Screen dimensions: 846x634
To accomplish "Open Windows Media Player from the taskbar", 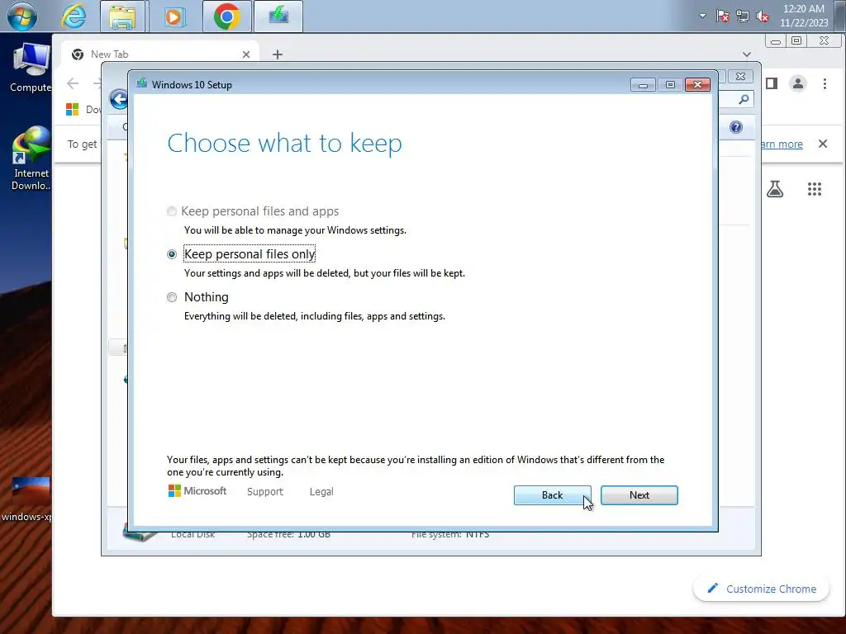I will coord(173,17).
